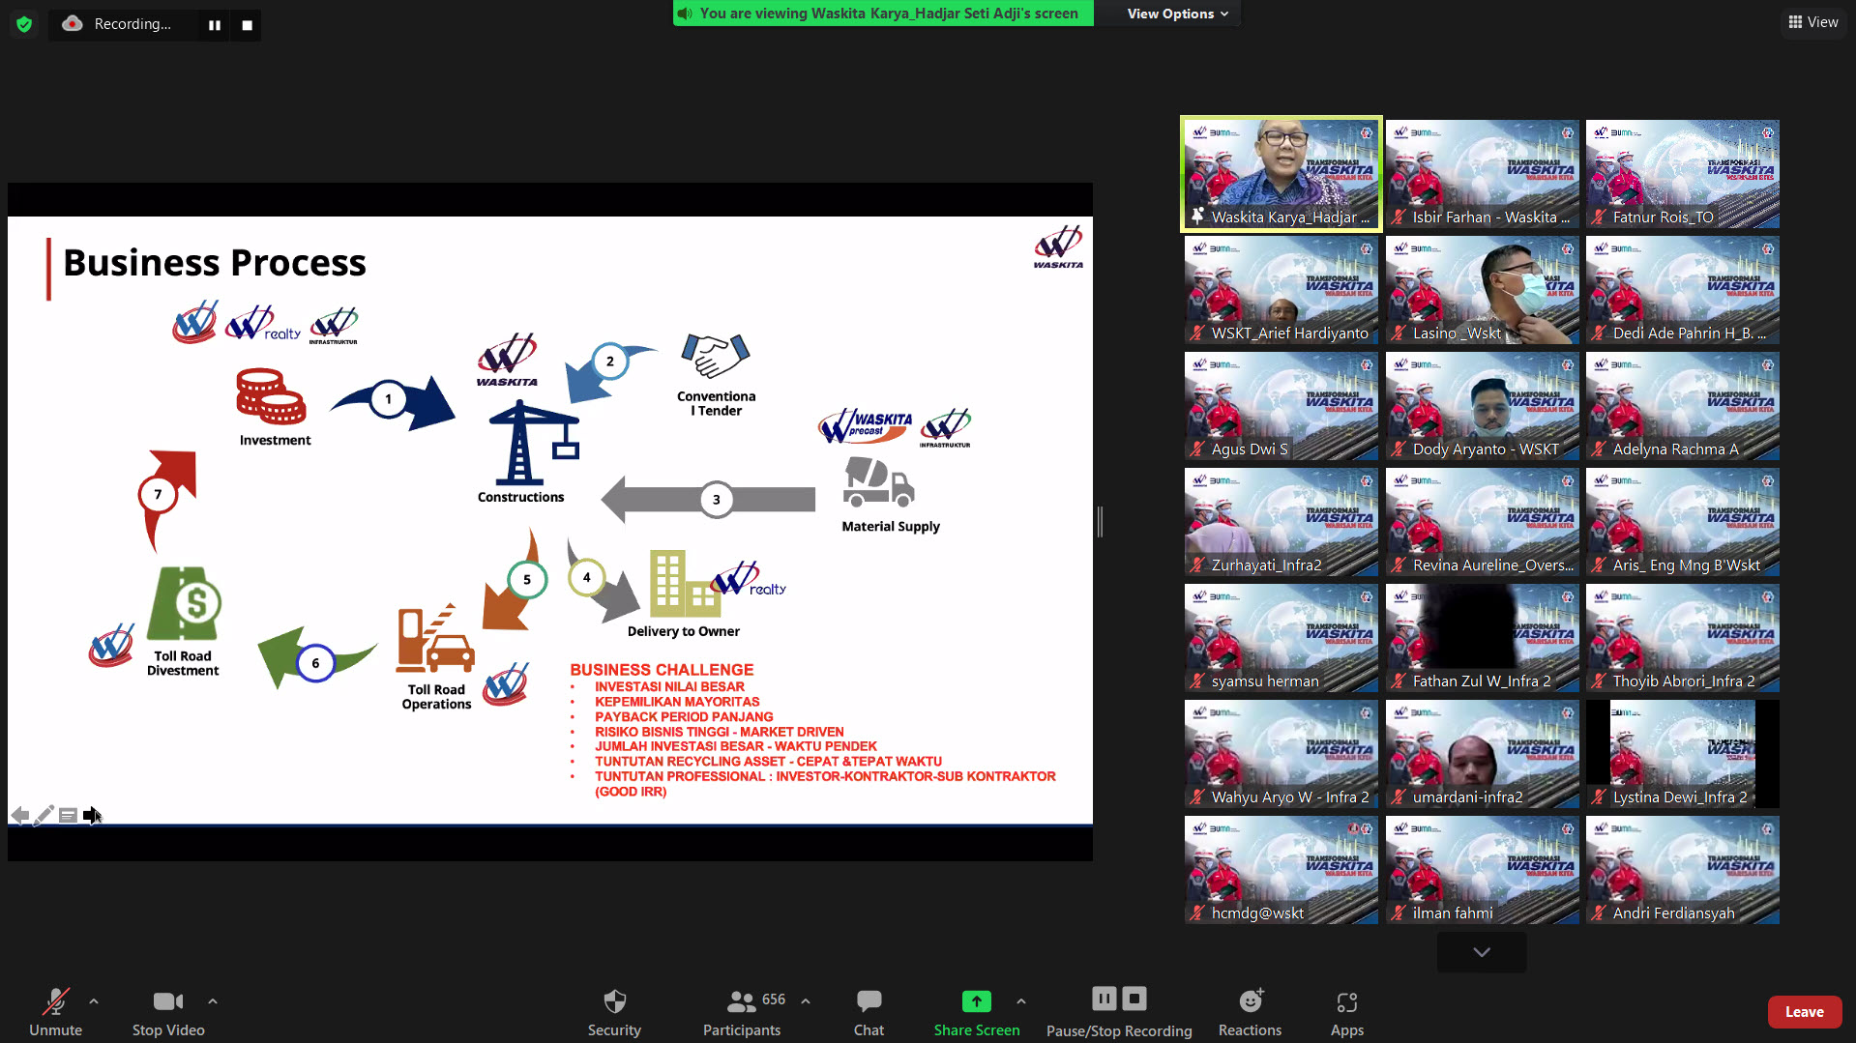Open the Security menu
The image size is (1856, 1043).
(x=614, y=1011)
